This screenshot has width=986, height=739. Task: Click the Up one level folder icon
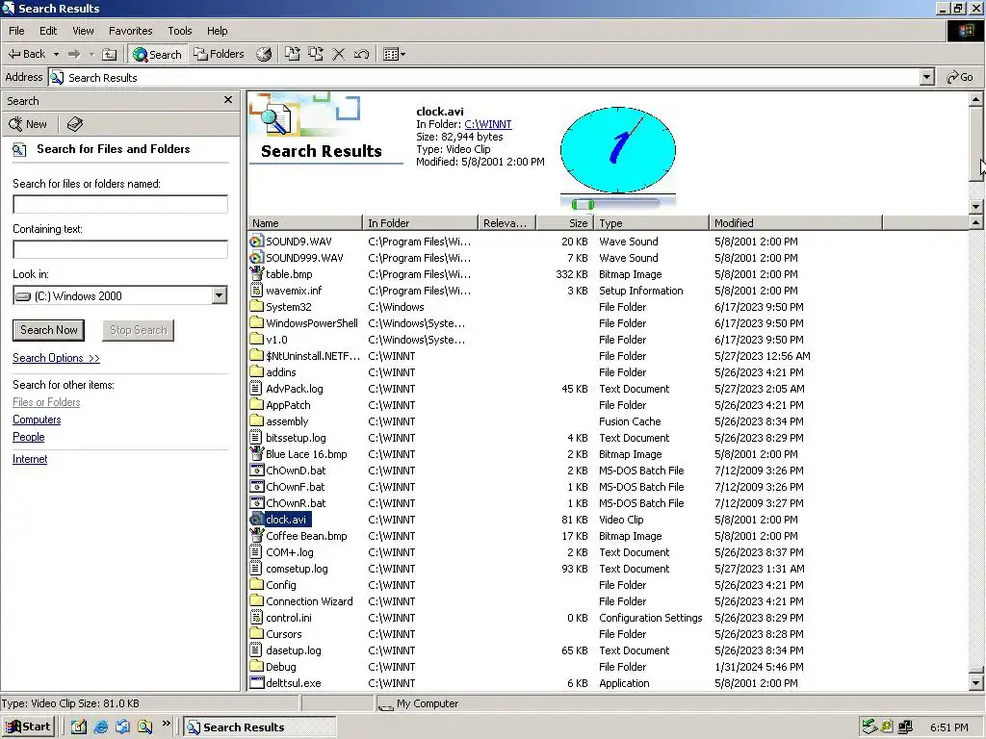110,54
